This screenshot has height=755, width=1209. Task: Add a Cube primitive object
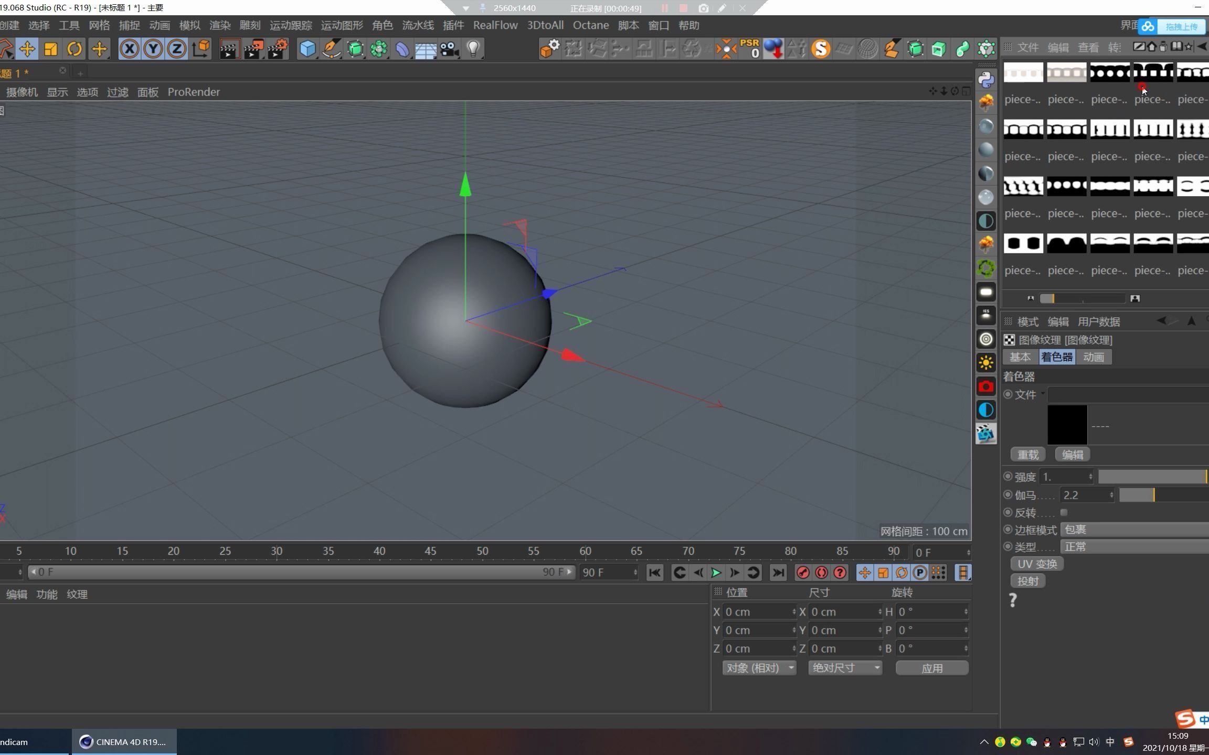click(307, 49)
